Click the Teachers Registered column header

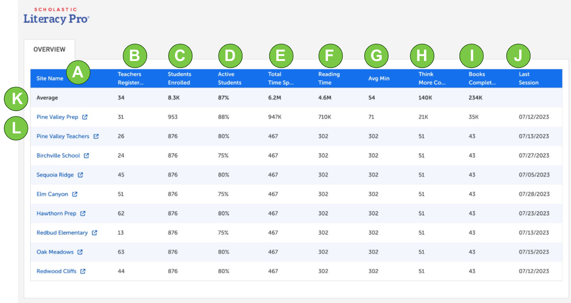pos(130,79)
